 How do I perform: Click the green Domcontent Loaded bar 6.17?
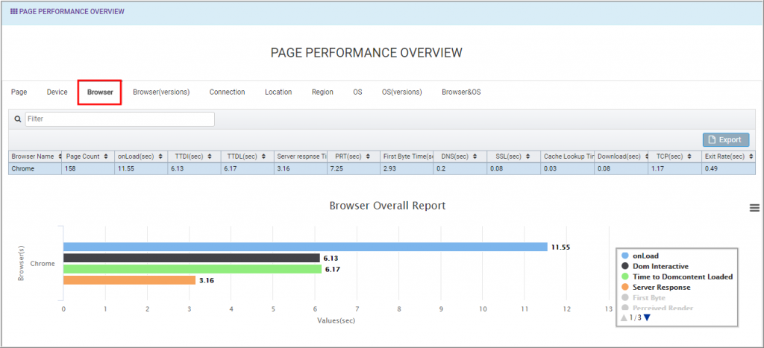(192, 269)
